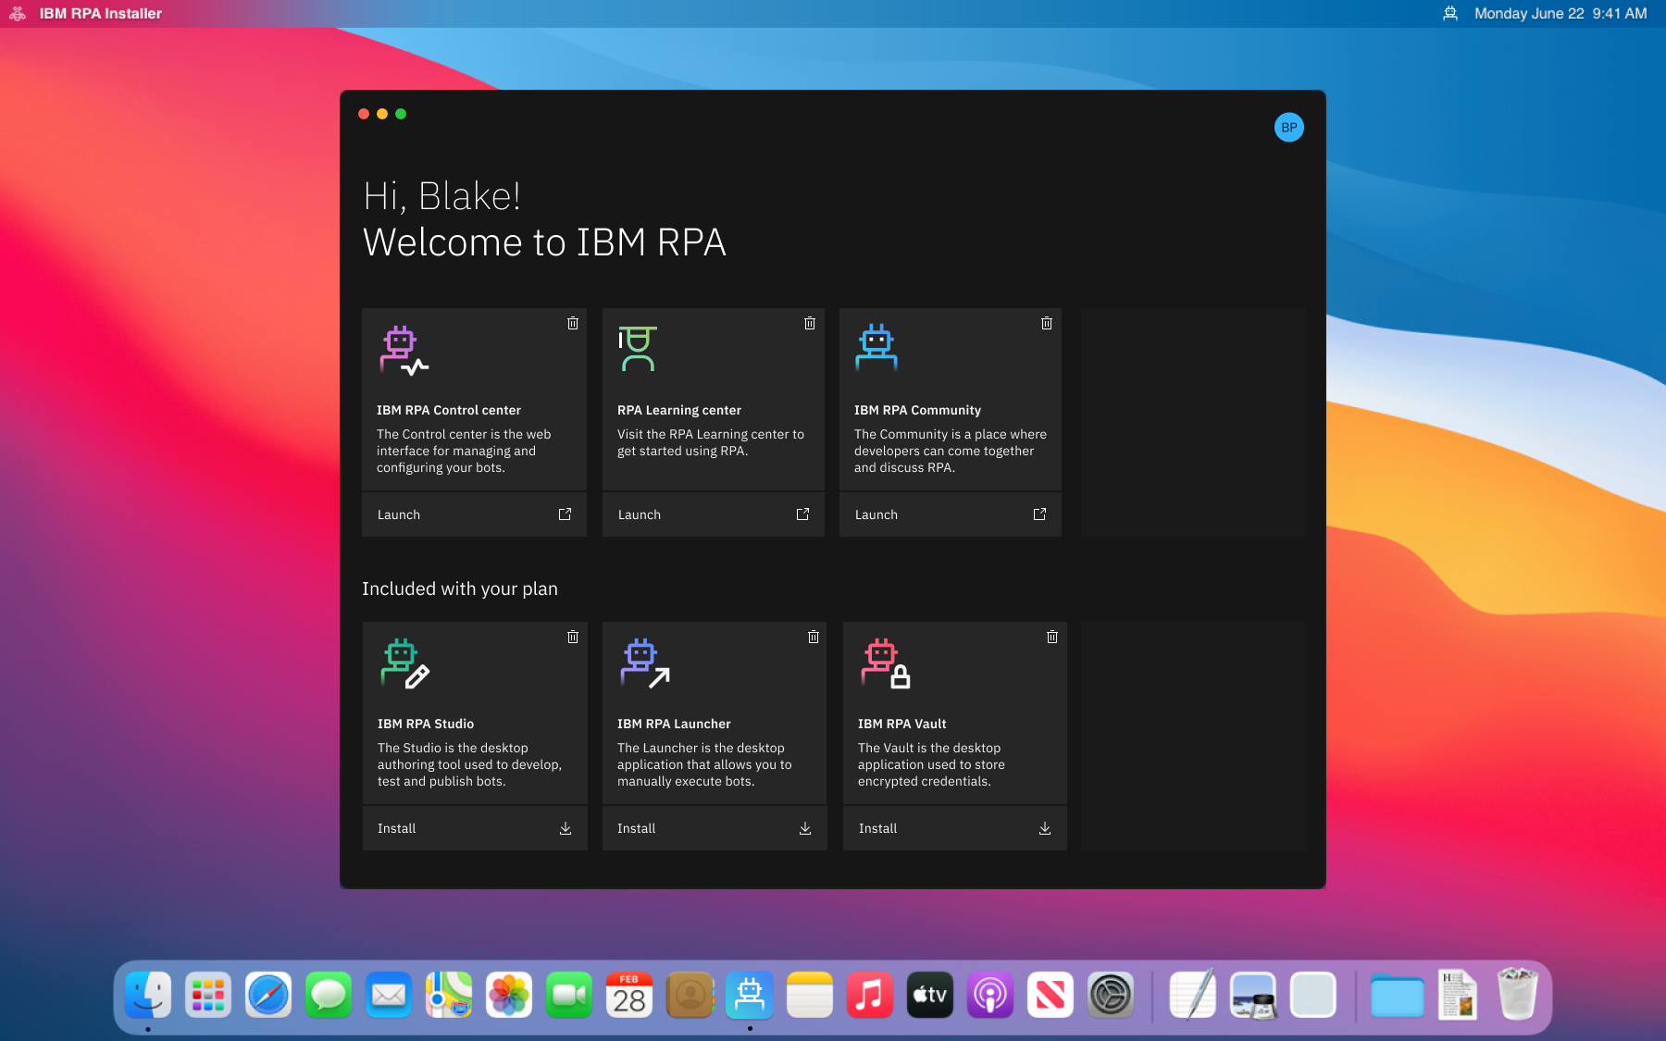Click the IBM RPA Control center robot icon
Image resolution: width=1666 pixels, height=1041 pixels.
(404, 351)
